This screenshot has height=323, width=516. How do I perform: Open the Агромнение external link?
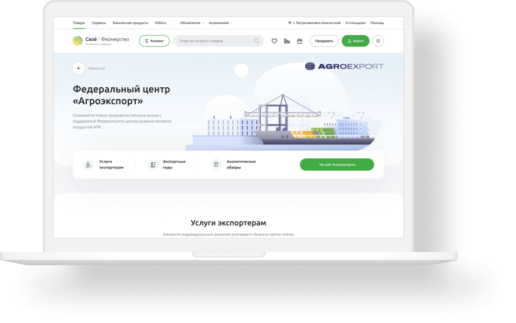pos(220,23)
